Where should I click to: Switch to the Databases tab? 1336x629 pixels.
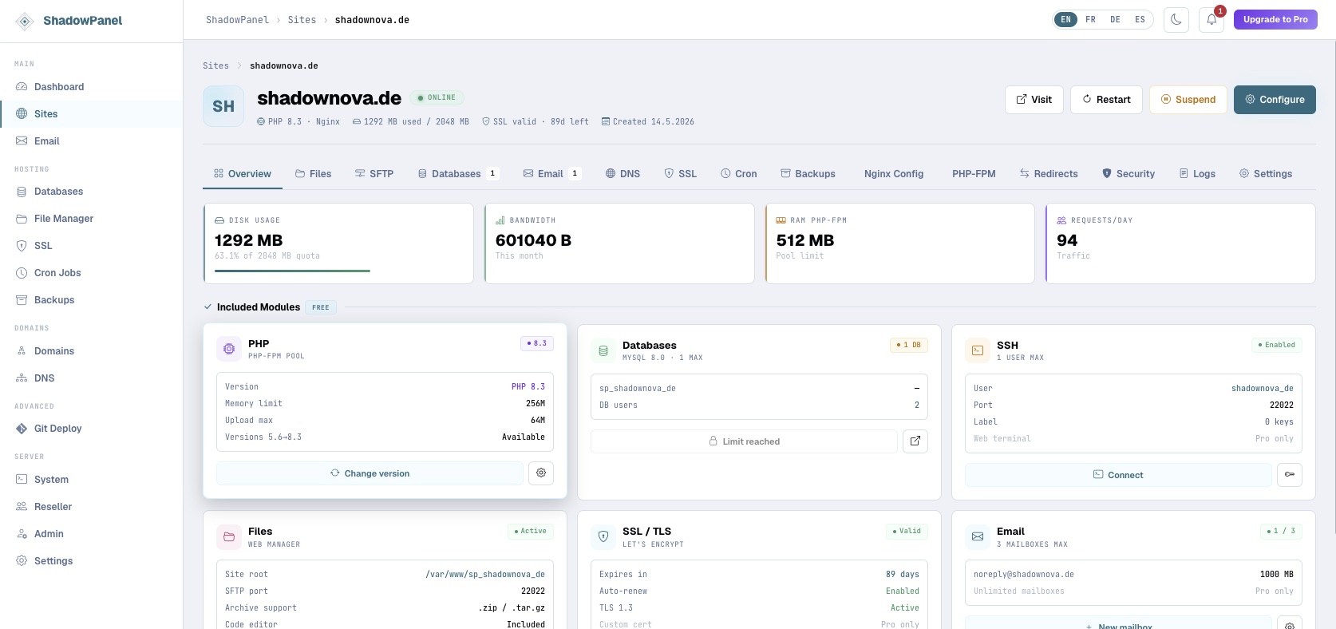click(458, 174)
